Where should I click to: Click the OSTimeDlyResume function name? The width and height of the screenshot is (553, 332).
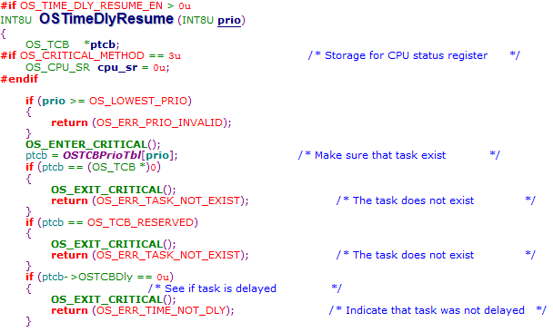point(106,19)
